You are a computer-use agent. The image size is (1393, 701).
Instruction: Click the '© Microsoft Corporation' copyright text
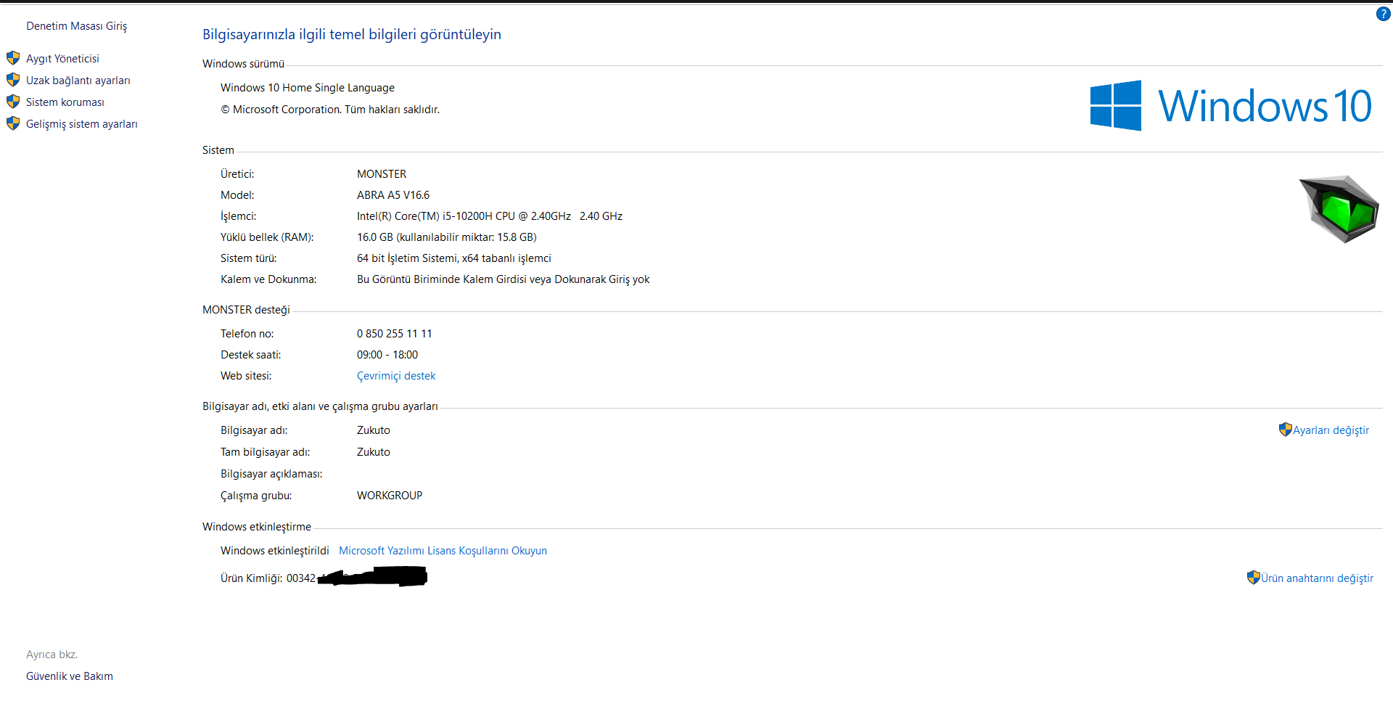point(281,110)
